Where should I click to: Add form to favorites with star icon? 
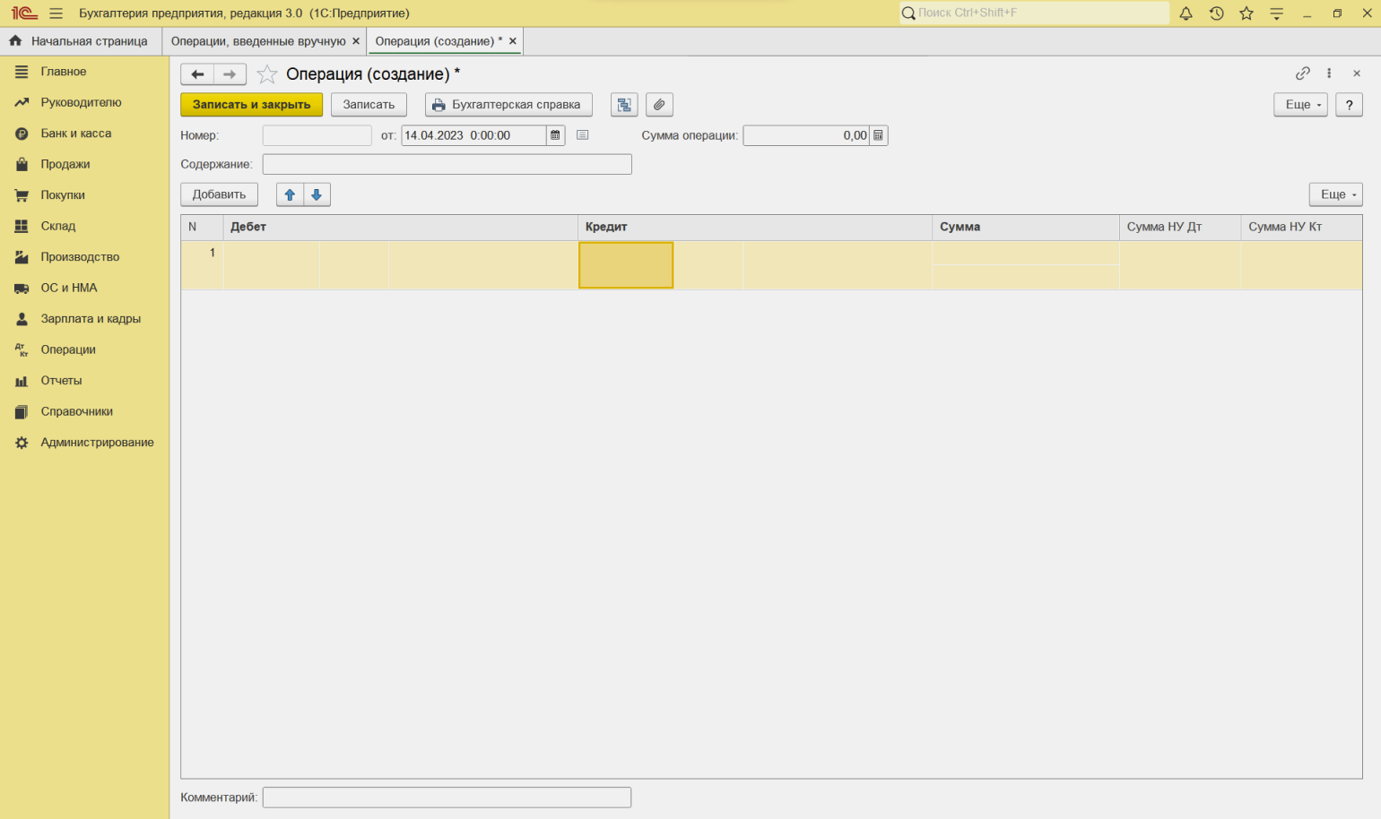pos(266,74)
